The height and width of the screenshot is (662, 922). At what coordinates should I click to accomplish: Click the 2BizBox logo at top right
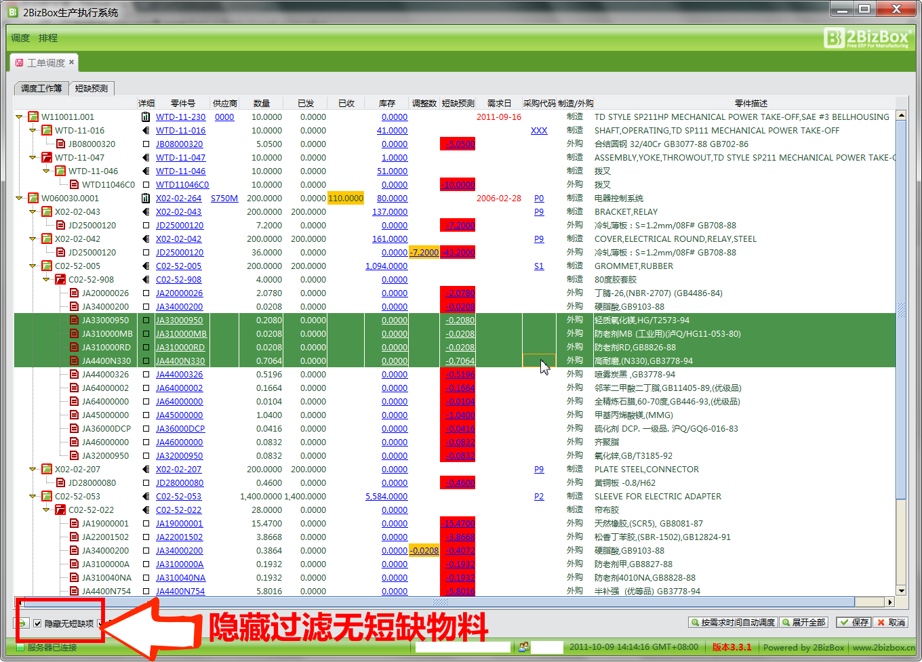pos(866,37)
